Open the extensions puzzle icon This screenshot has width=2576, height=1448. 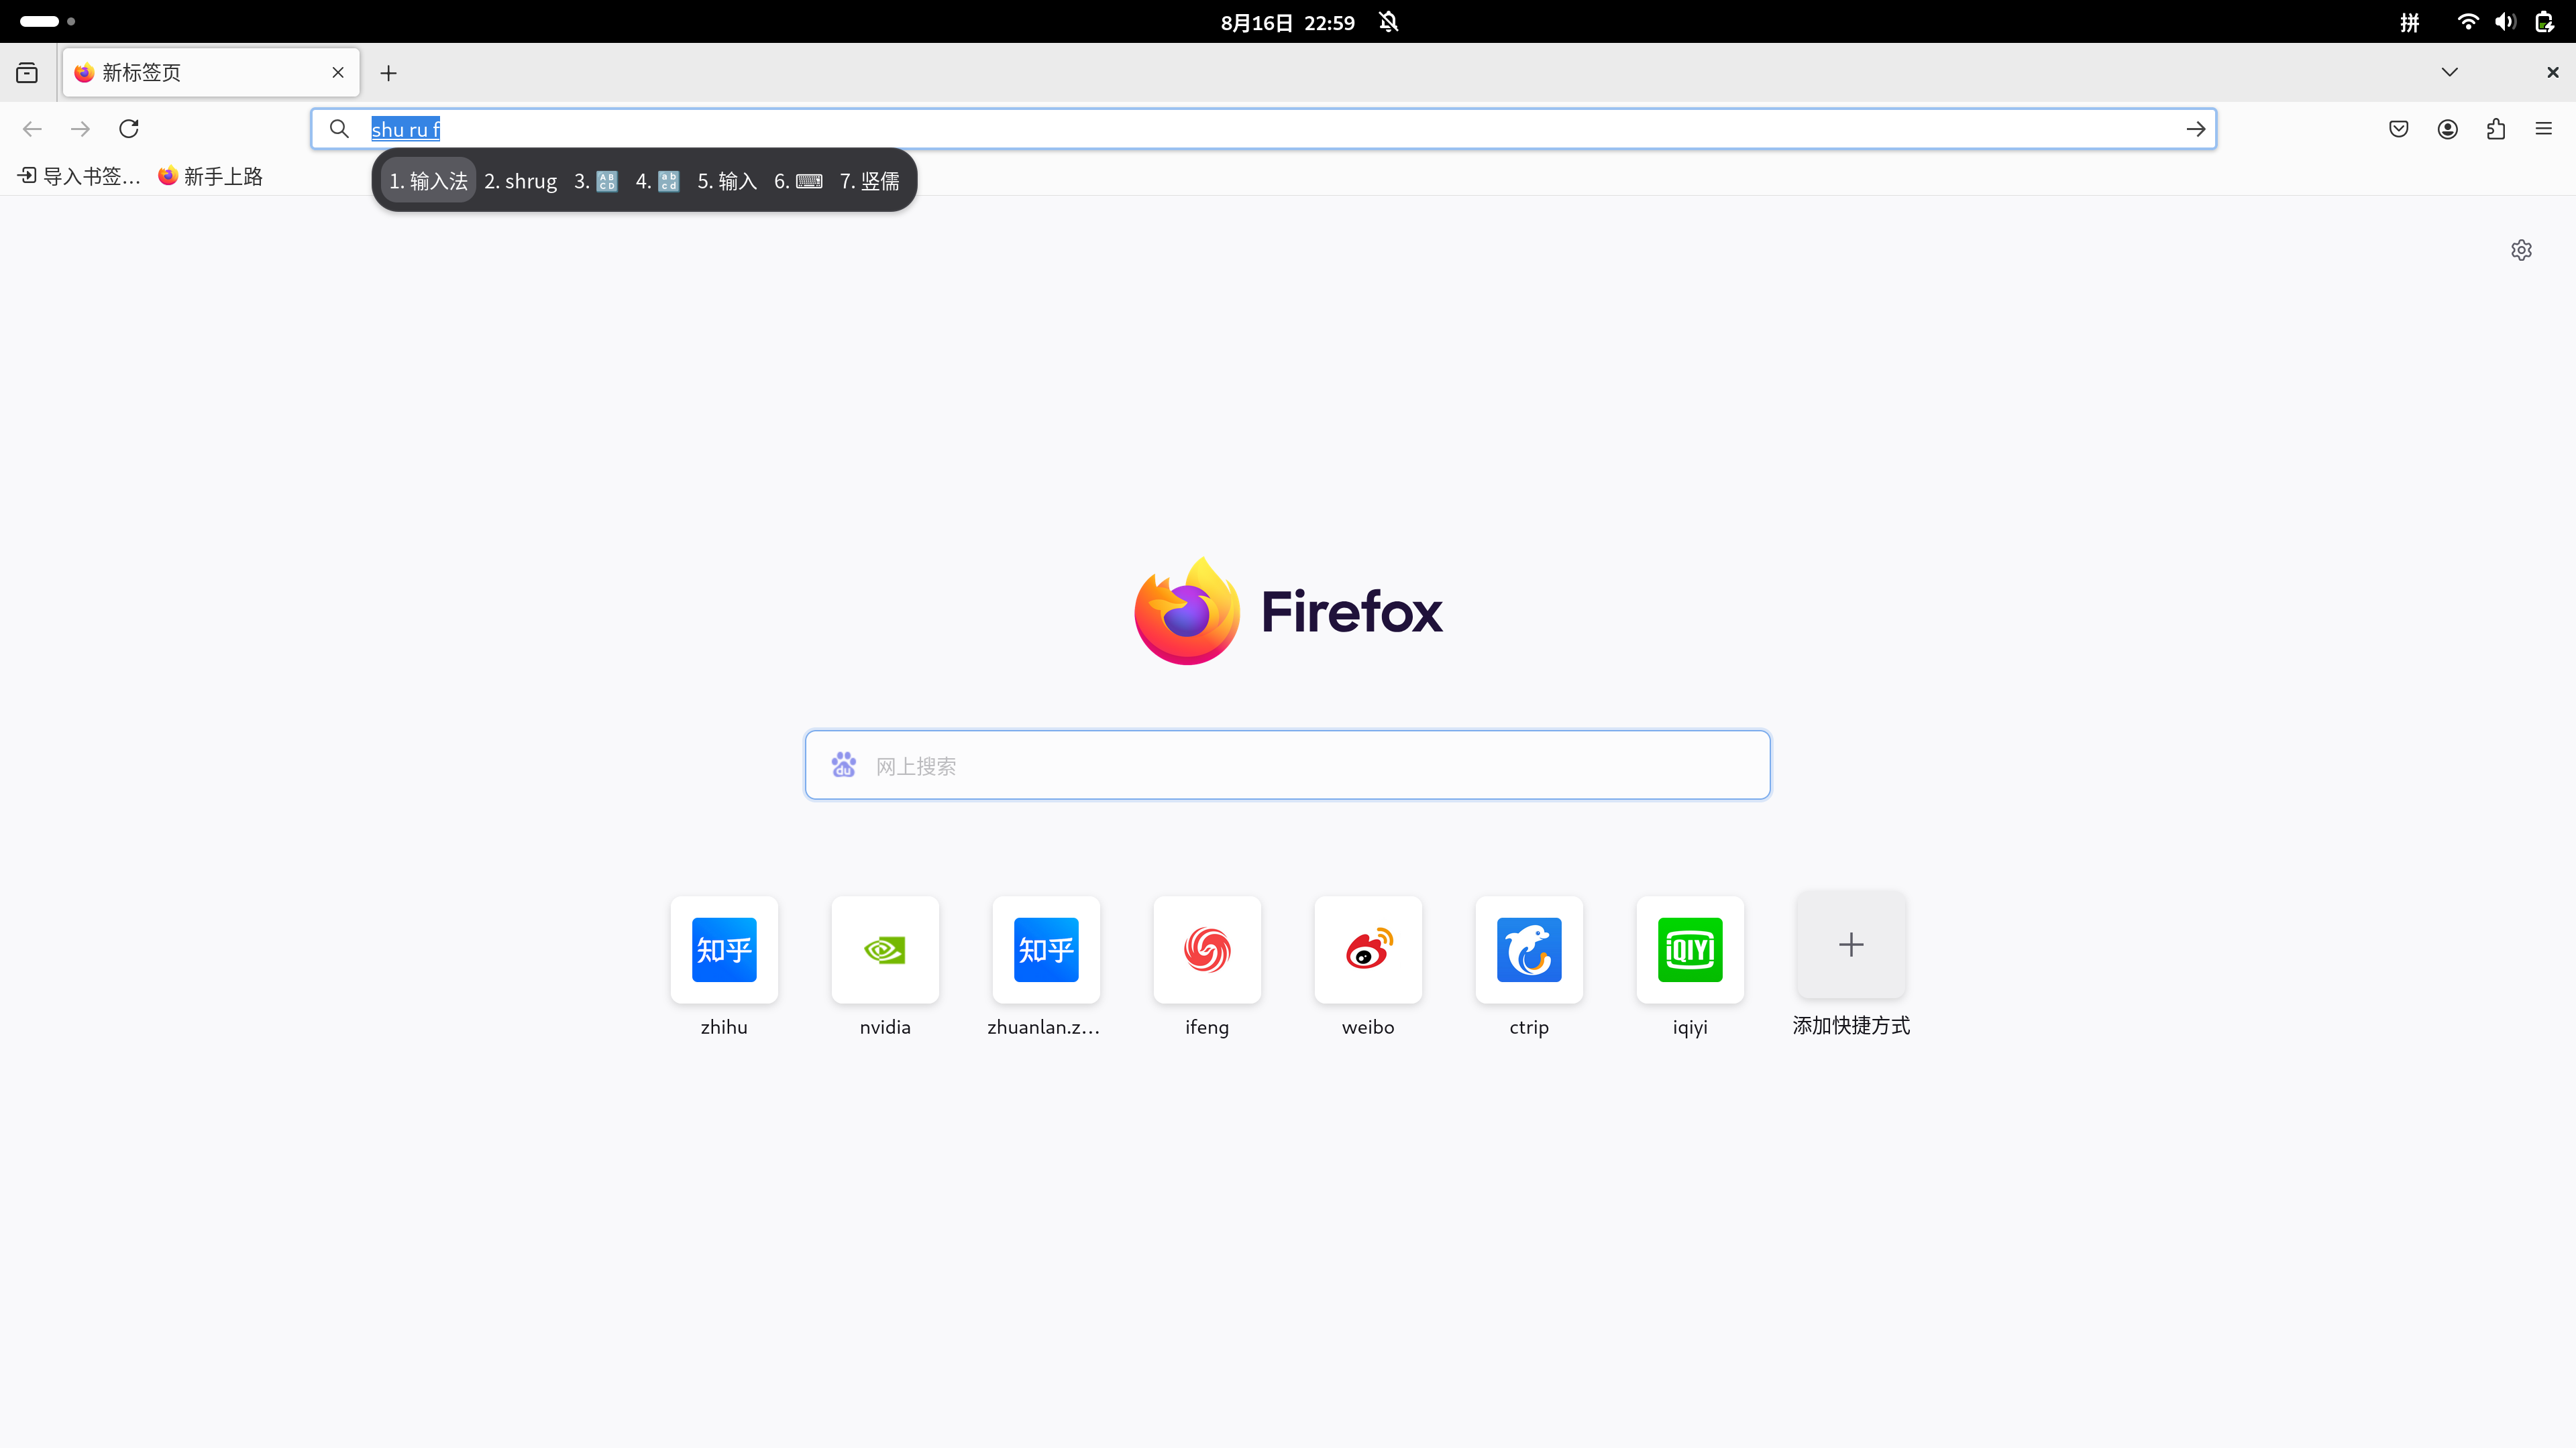click(x=2496, y=129)
